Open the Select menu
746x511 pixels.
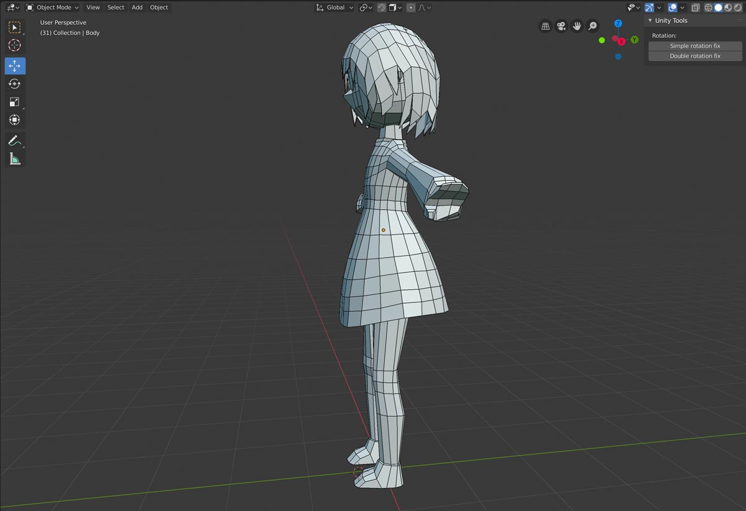116,7
